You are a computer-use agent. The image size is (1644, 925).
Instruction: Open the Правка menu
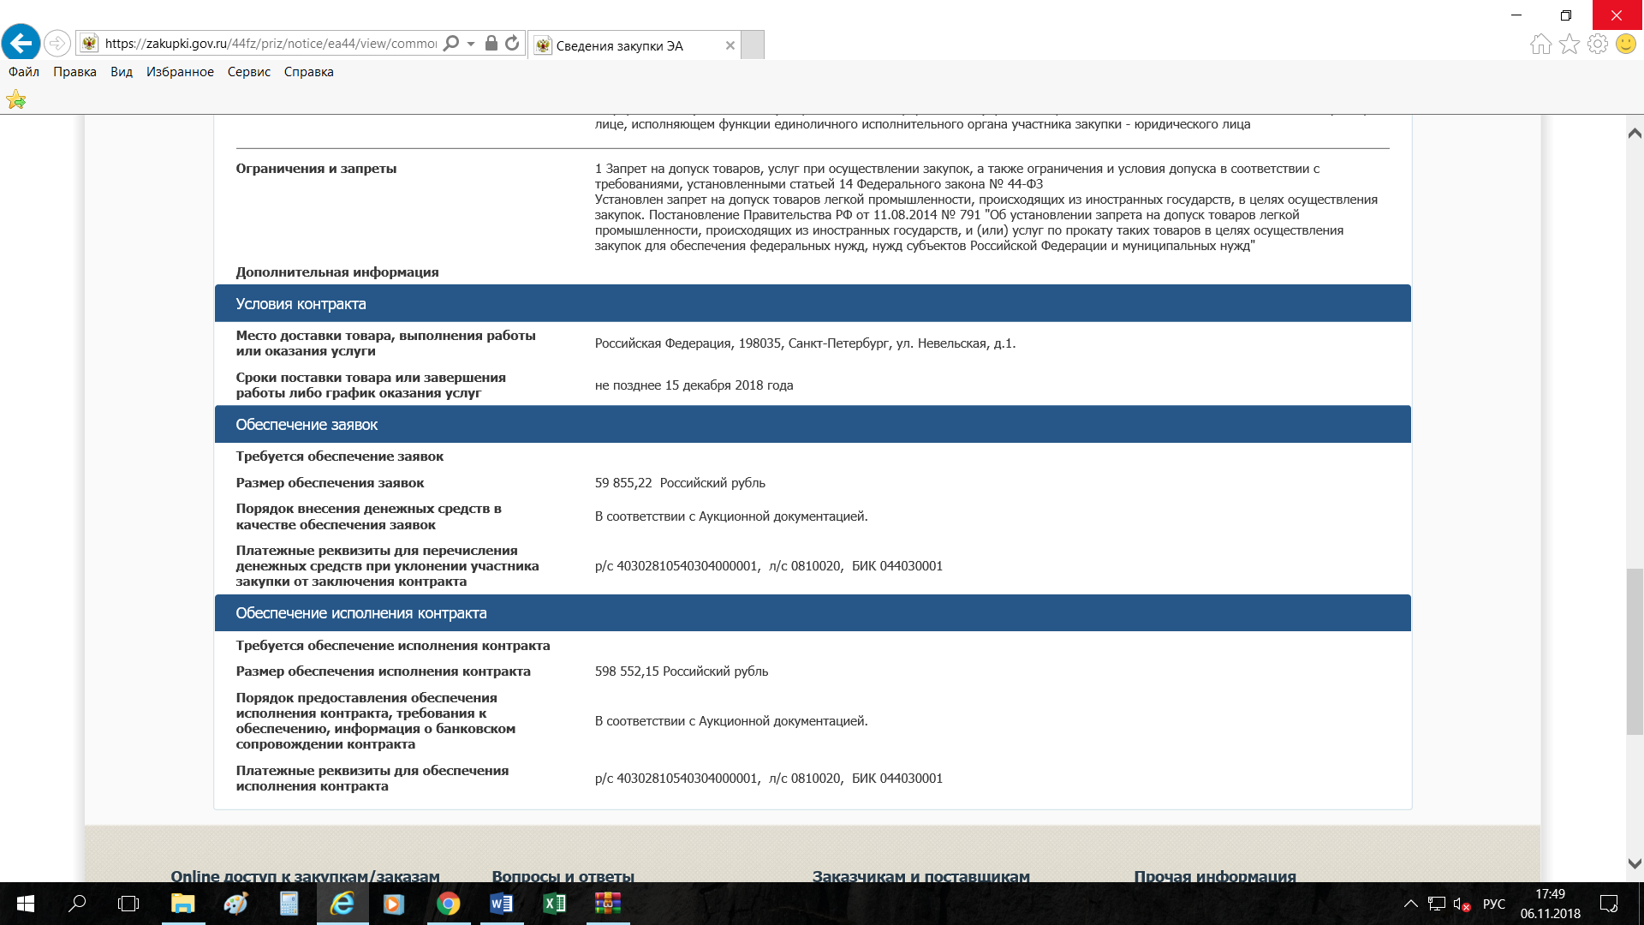[x=74, y=72]
